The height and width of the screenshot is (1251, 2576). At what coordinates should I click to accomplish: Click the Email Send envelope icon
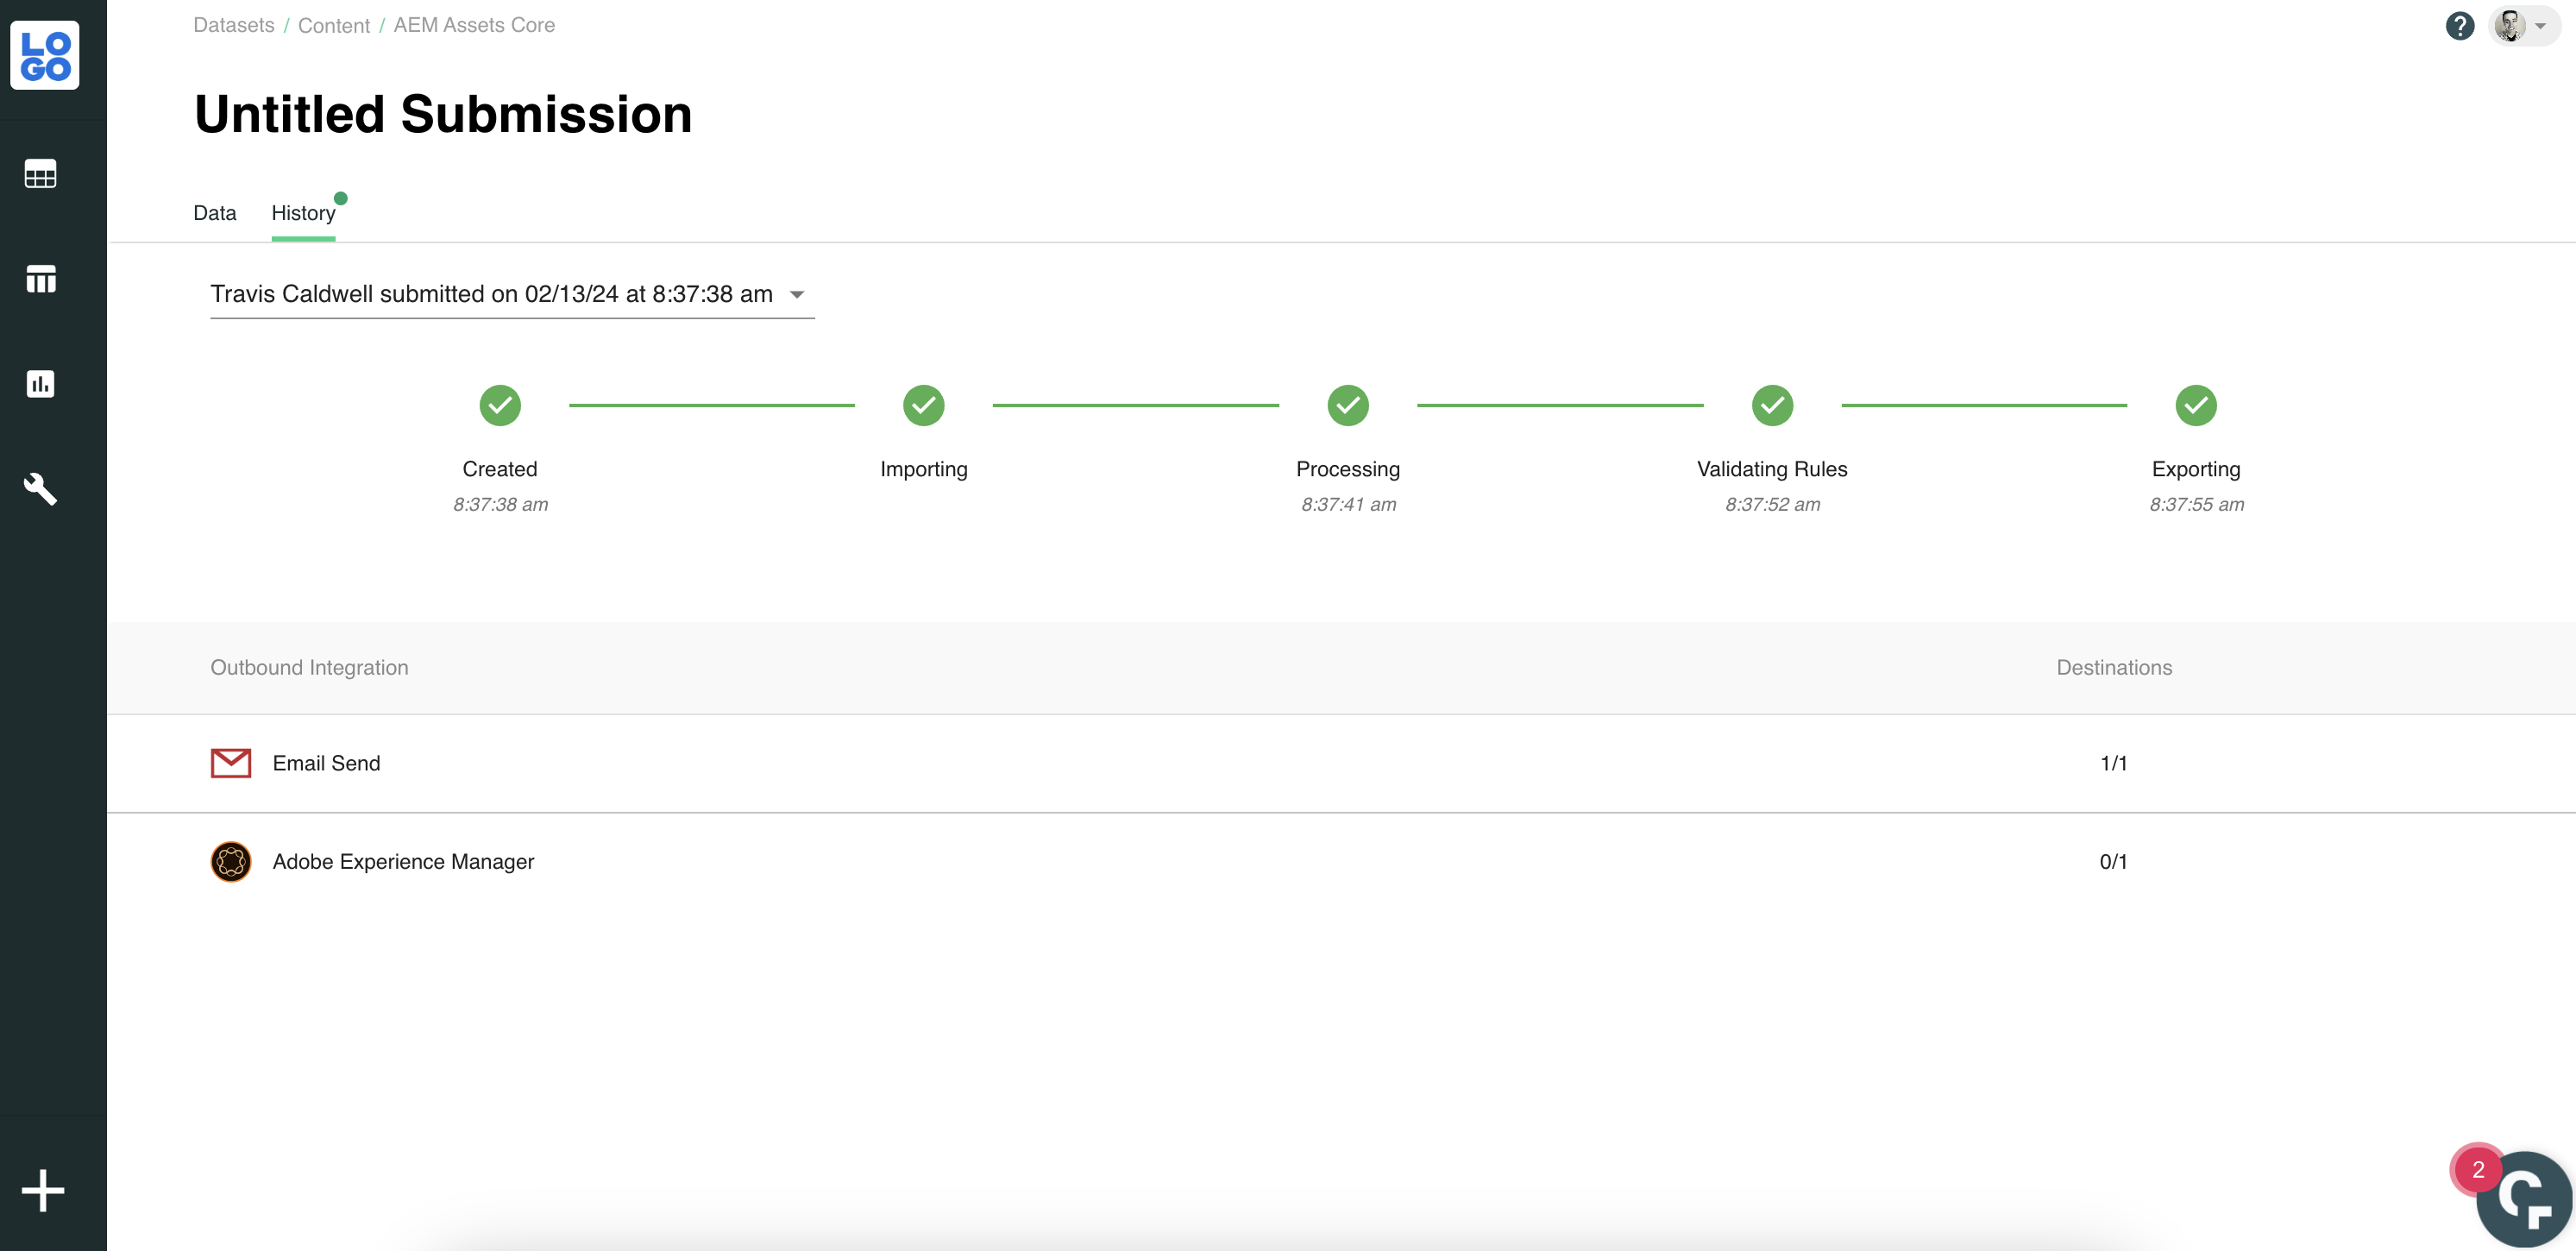(x=231, y=763)
